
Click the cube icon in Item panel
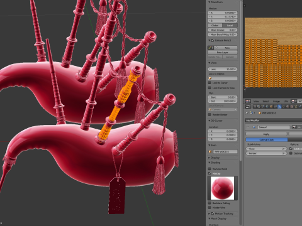[210, 151]
